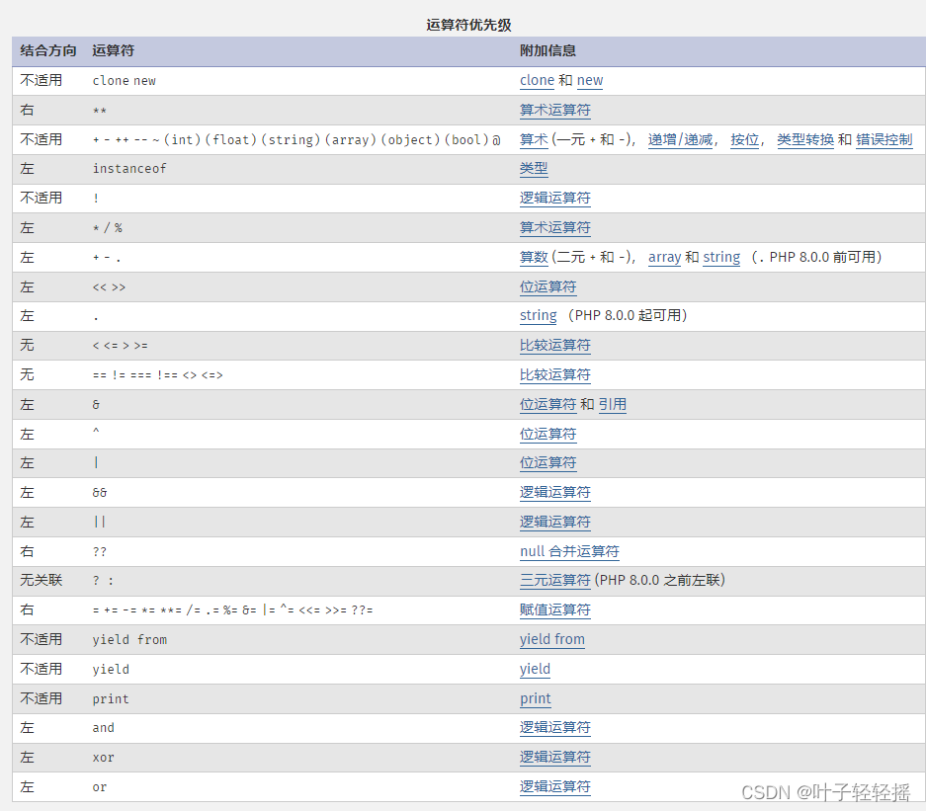Image resolution: width=926 pixels, height=811 pixels.
Task: Follow the 递增/递减 link
Action: pos(680,139)
